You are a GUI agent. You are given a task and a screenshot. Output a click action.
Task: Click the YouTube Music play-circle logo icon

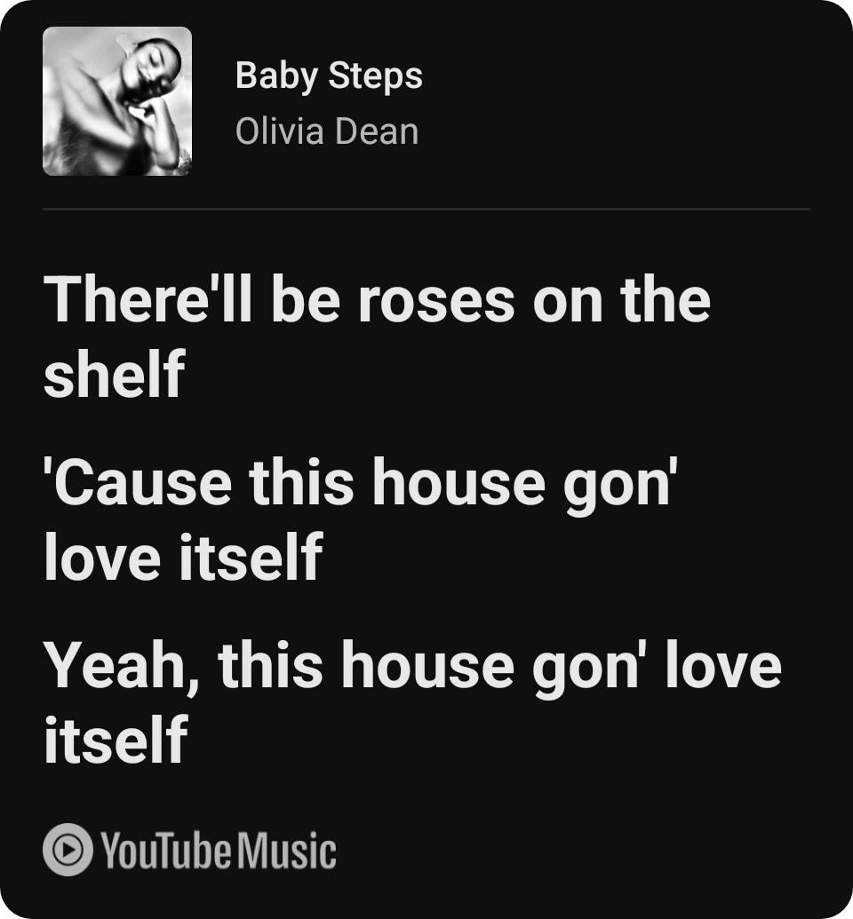68,849
